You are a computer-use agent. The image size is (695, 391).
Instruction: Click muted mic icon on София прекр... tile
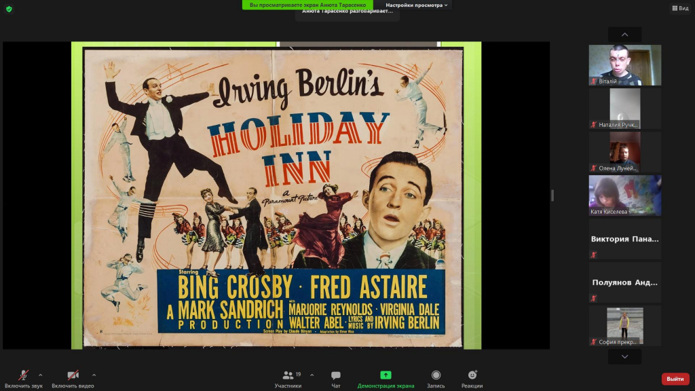[x=593, y=342]
